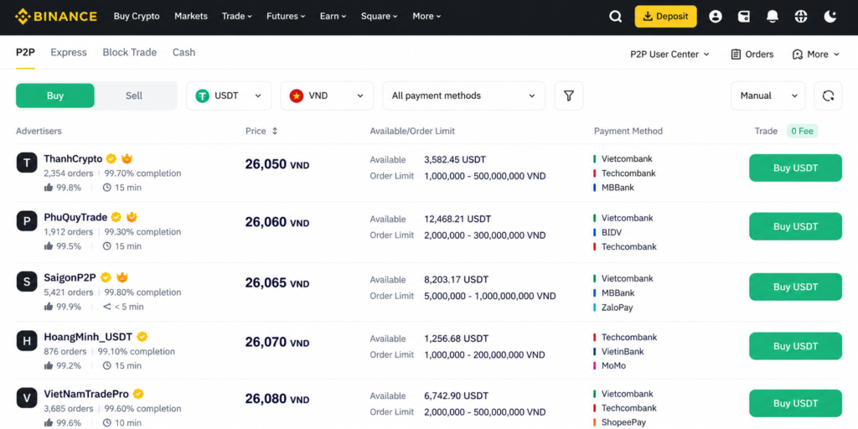
Task: Open SaigonP2P advertiser profile name
Action: (x=70, y=277)
